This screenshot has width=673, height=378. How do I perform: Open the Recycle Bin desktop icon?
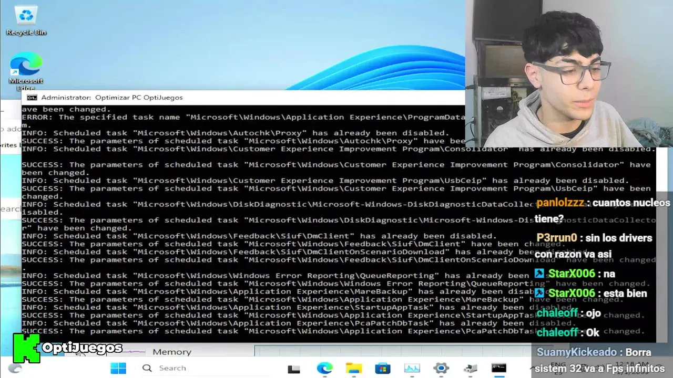[26, 20]
